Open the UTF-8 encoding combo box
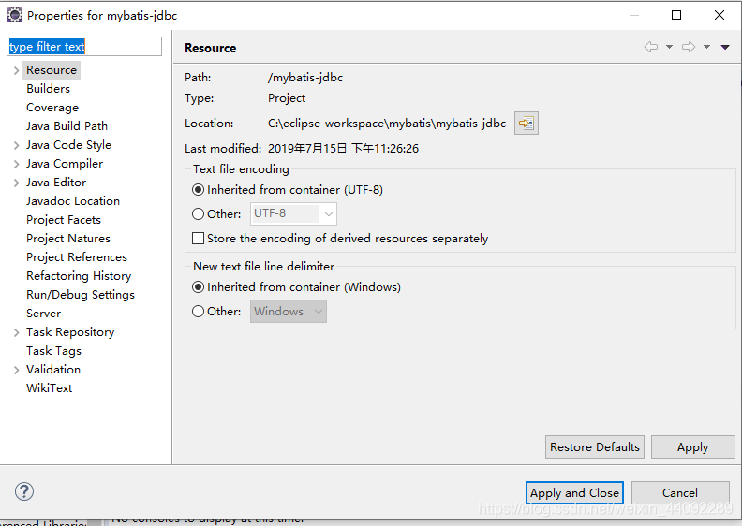Viewport: 742px width, 526px height. tap(293, 214)
